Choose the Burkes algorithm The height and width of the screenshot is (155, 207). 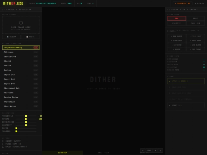pos(21,70)
